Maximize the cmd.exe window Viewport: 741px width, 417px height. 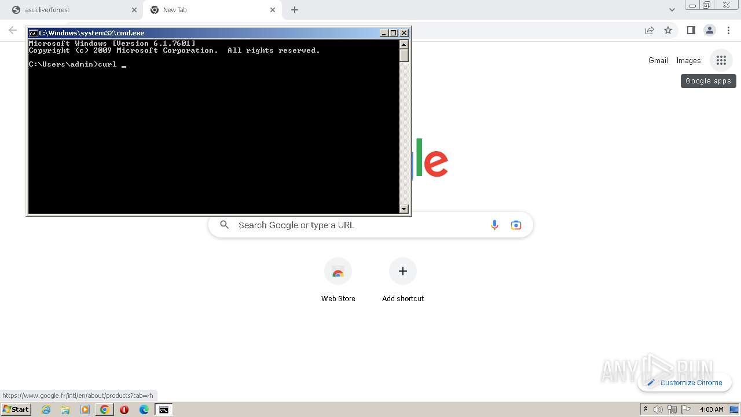(x=394, y=33)
